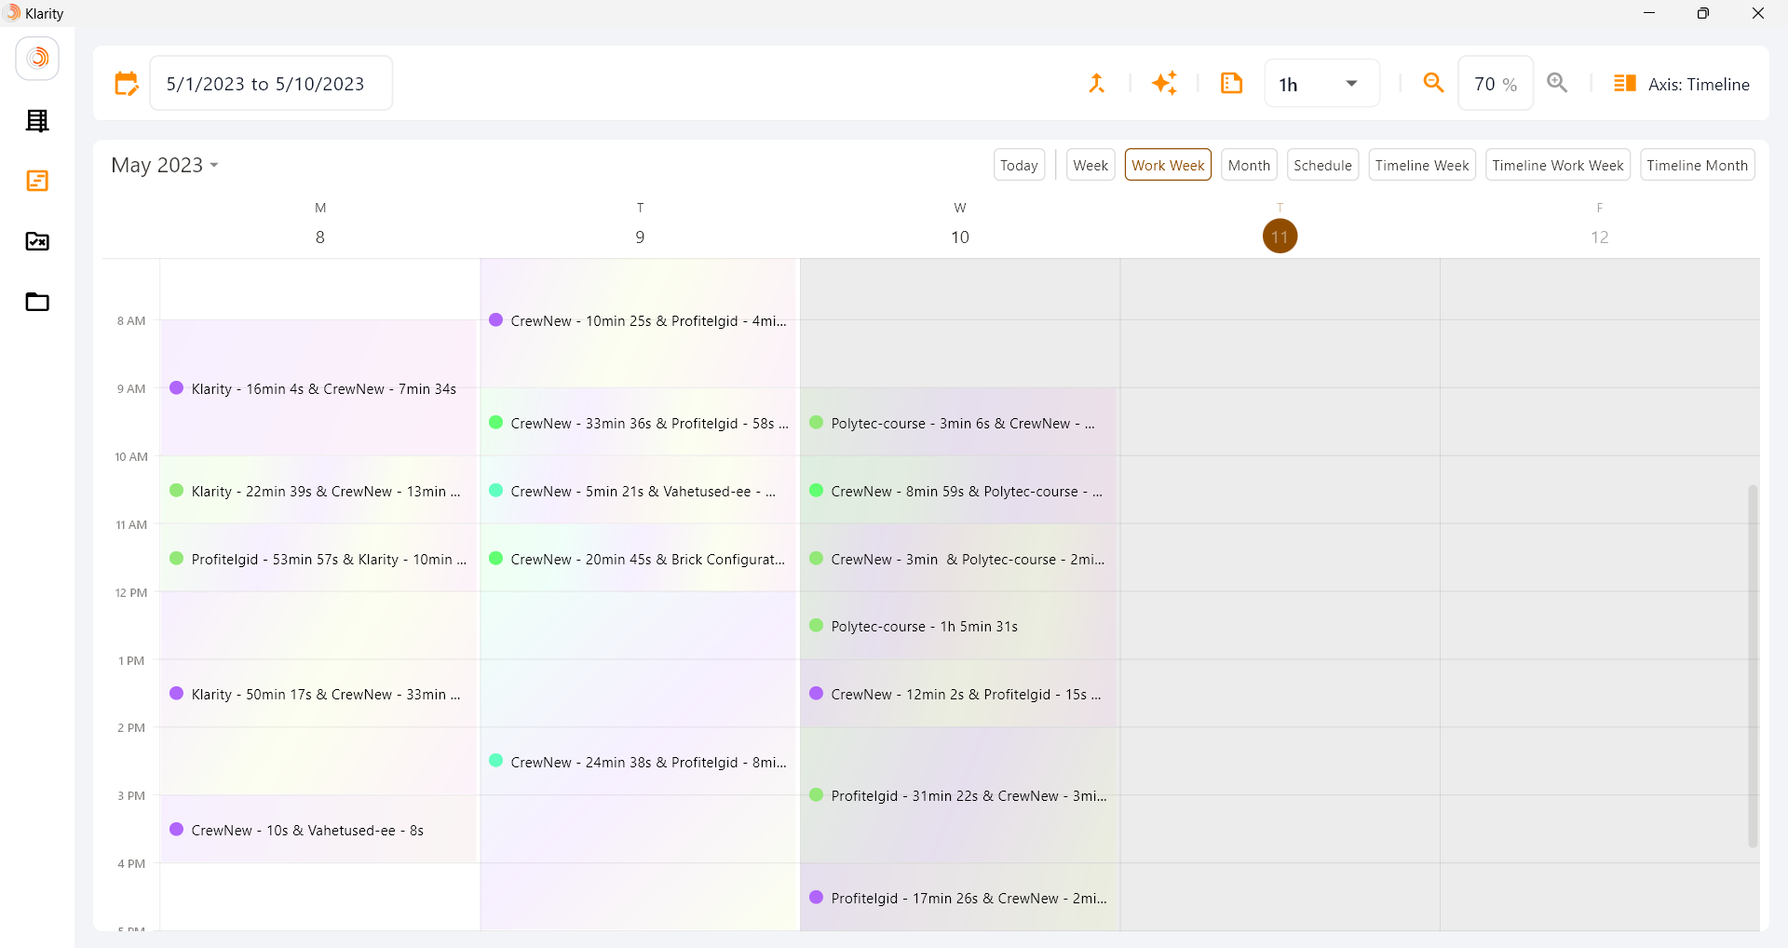
Task: Switch to Timeline Month view
Action: [1698, 165]
